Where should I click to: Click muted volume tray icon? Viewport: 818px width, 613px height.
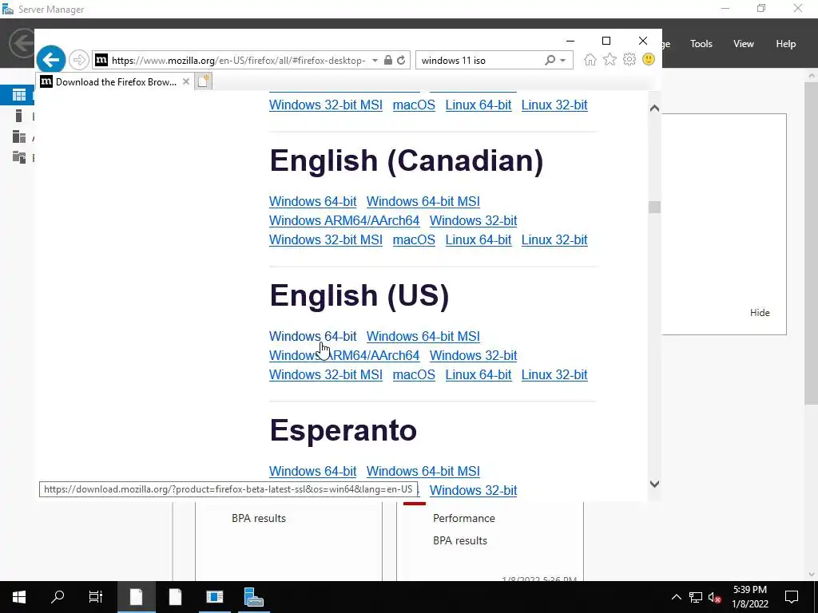point(714,597)
